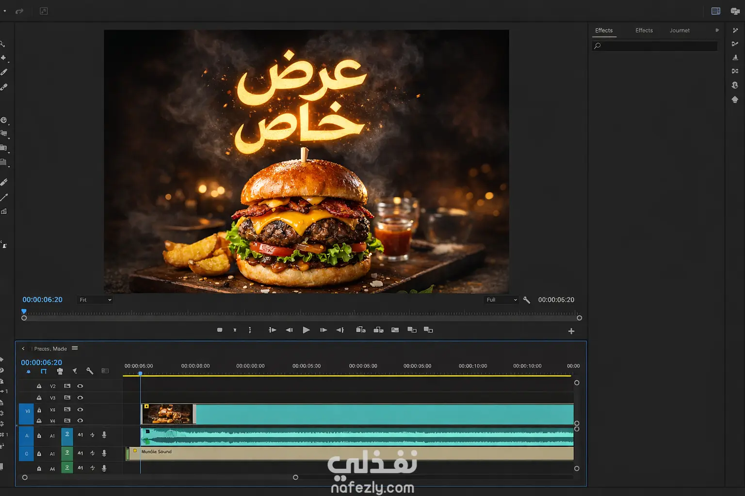Click the rounded square icon left of marker
Screen dimensions: 745x496
pos(220,330)
